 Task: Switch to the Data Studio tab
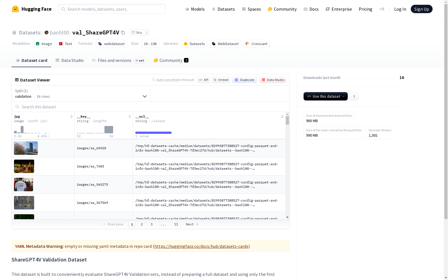tap(70, 60)
